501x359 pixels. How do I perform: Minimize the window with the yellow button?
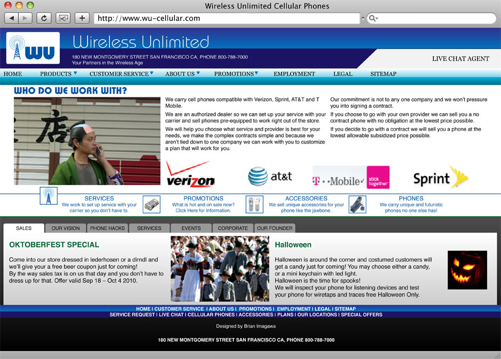click(x=19, y=5)
